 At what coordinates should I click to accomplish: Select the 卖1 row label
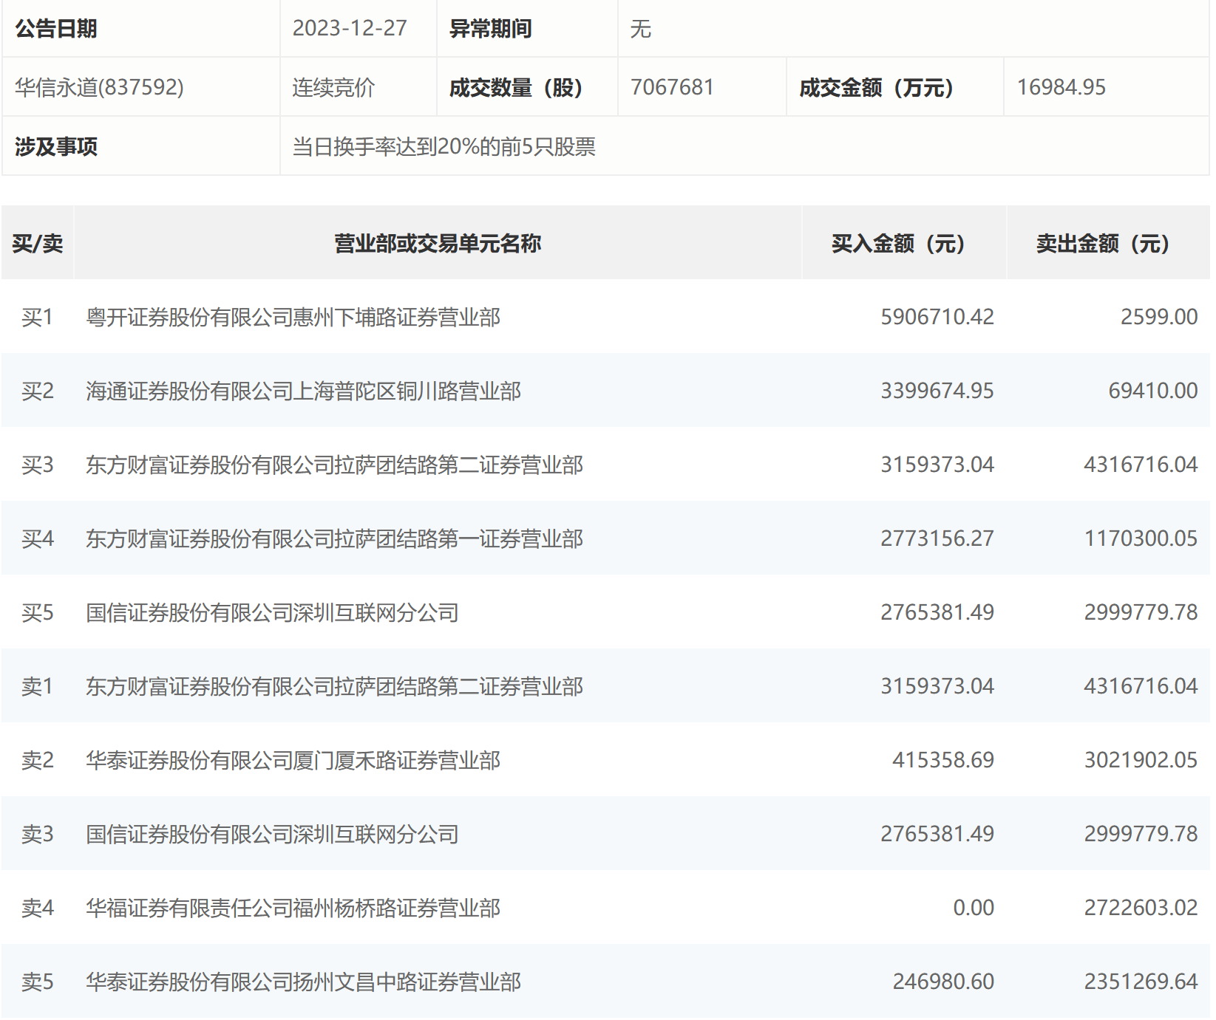(38, 686)
